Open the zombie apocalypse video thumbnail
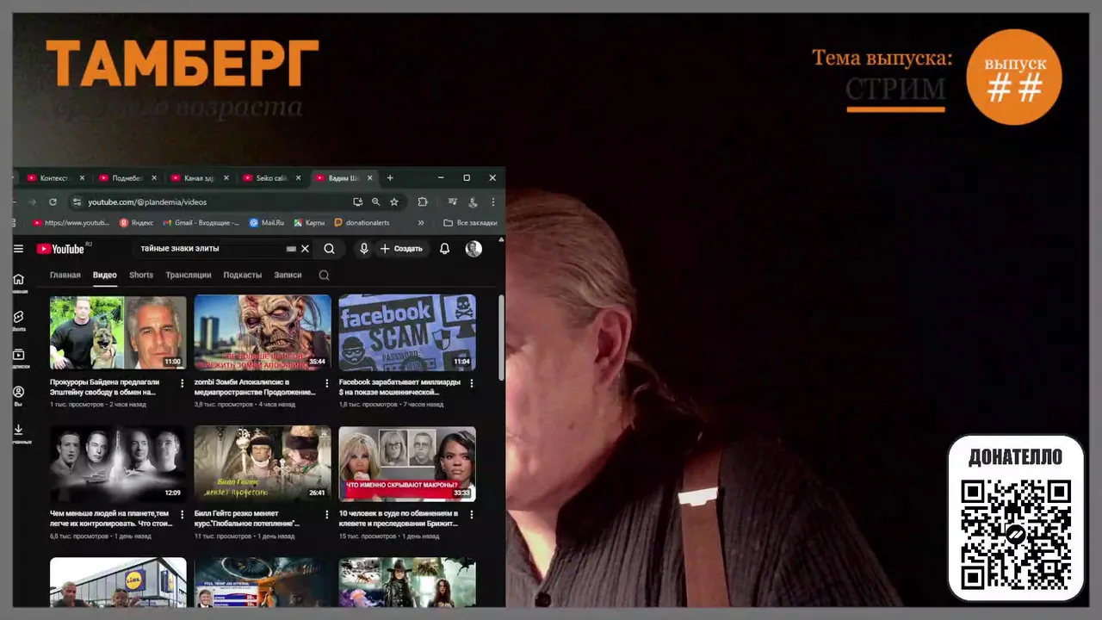1102x620 pixels. 263,332
